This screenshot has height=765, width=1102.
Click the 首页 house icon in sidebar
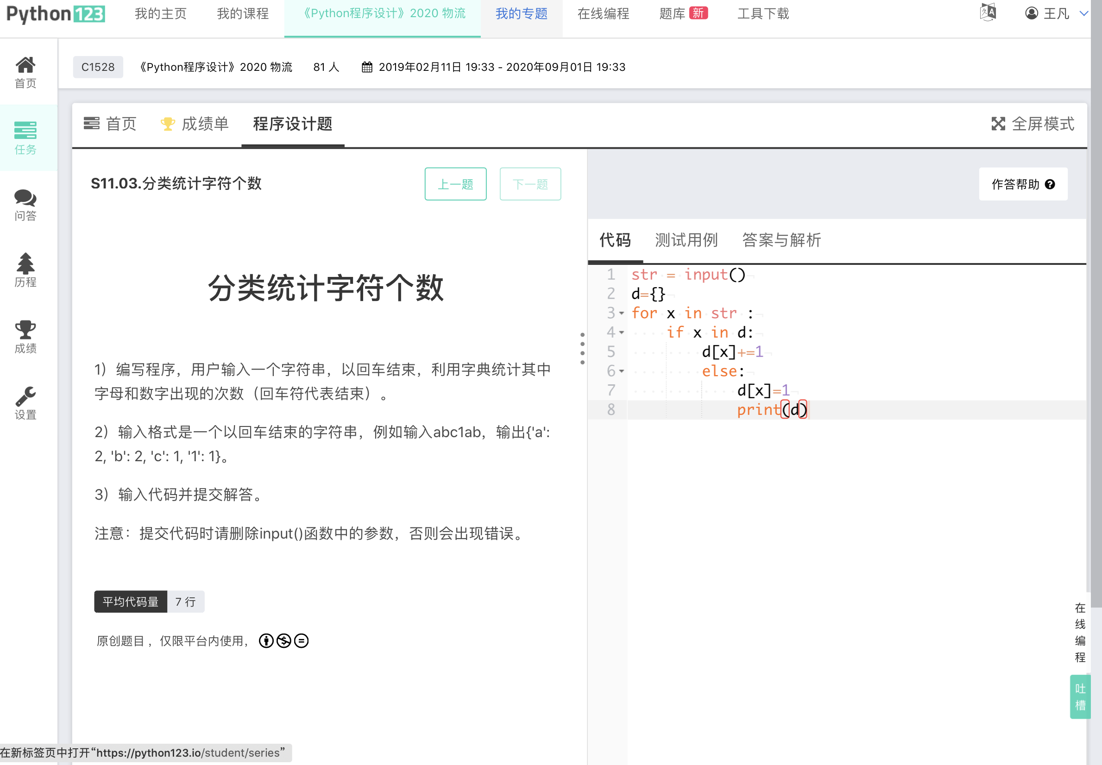click(x=25, y=65)
